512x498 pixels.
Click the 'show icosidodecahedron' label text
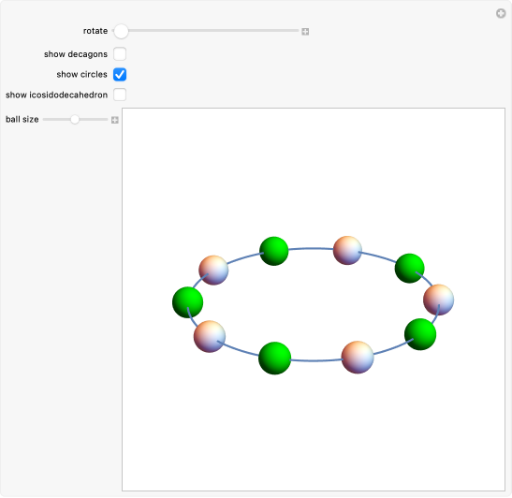pyautogui.click(x=56, y=95)
